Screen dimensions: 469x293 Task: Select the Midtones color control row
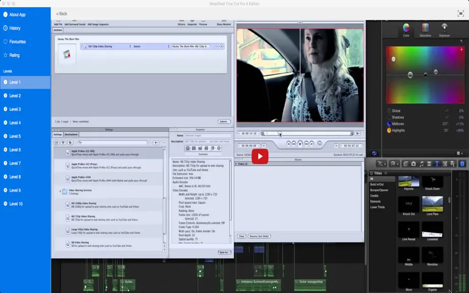pos(425,124)
